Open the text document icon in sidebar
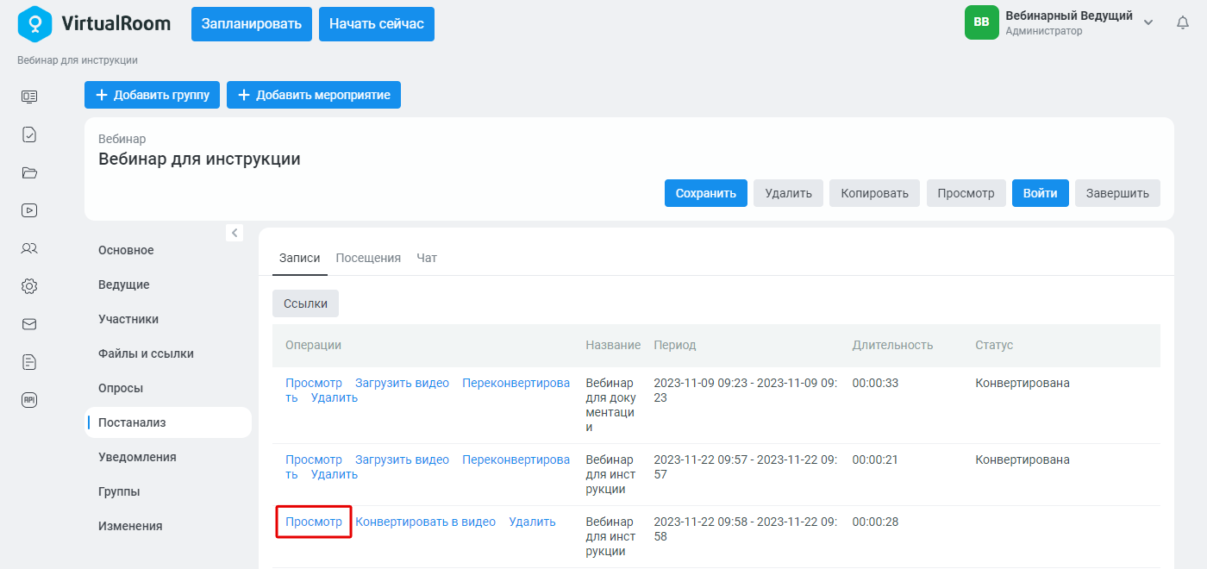The image size is (1207, 569). 29,362
